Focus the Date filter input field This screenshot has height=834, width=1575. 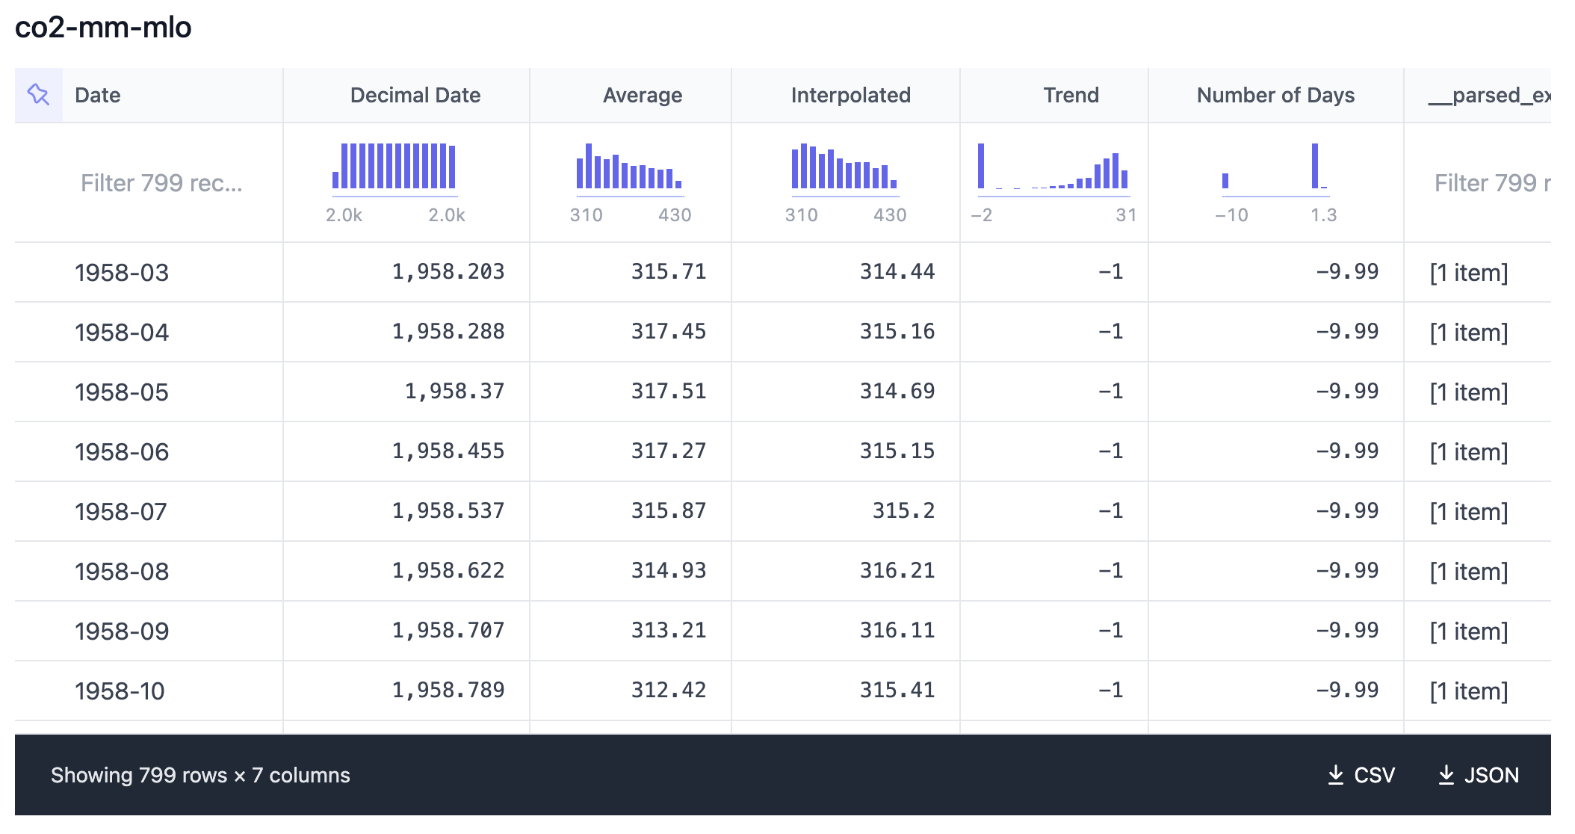(x=161, y=183)
